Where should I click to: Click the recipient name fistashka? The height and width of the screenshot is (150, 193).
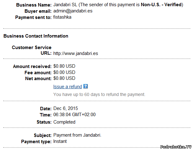point(62,17)
